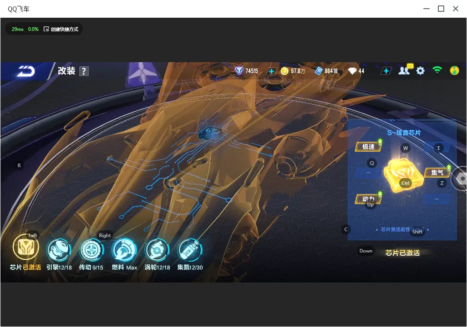The height and width of the screenshot is (327, 467).
Task: Click the round handle at right edge
Action: pyautogui.click(x=460, y=178)
